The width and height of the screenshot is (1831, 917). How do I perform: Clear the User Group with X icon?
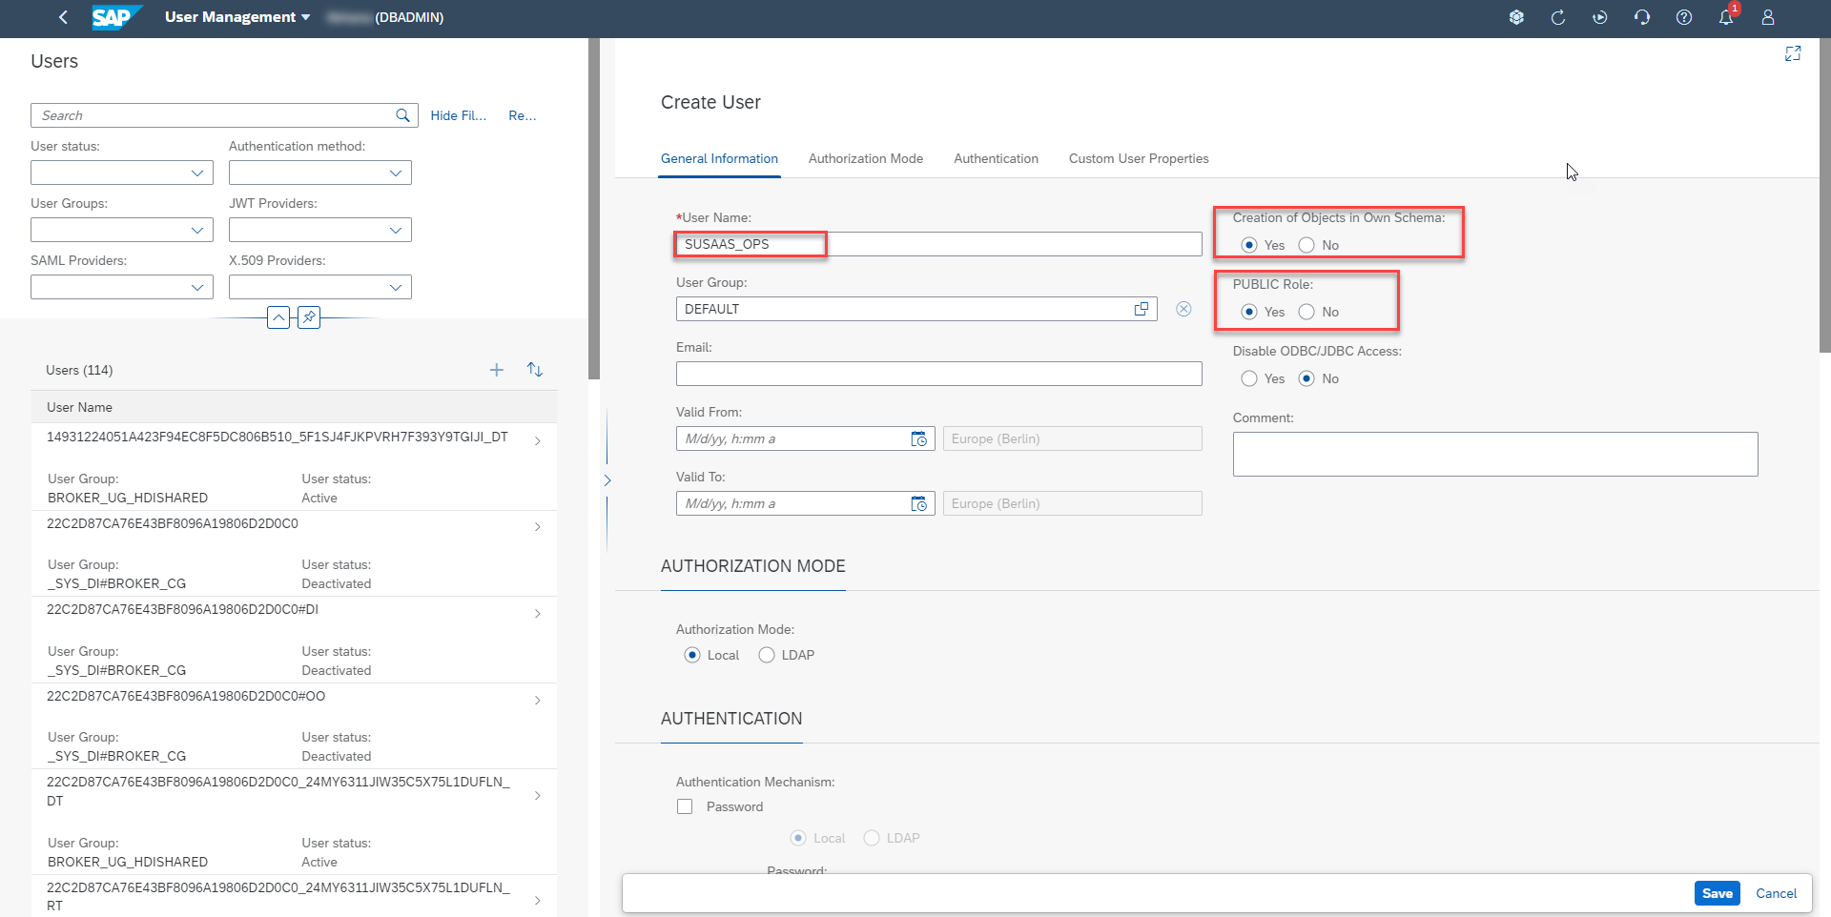[x=1183, y=309]
